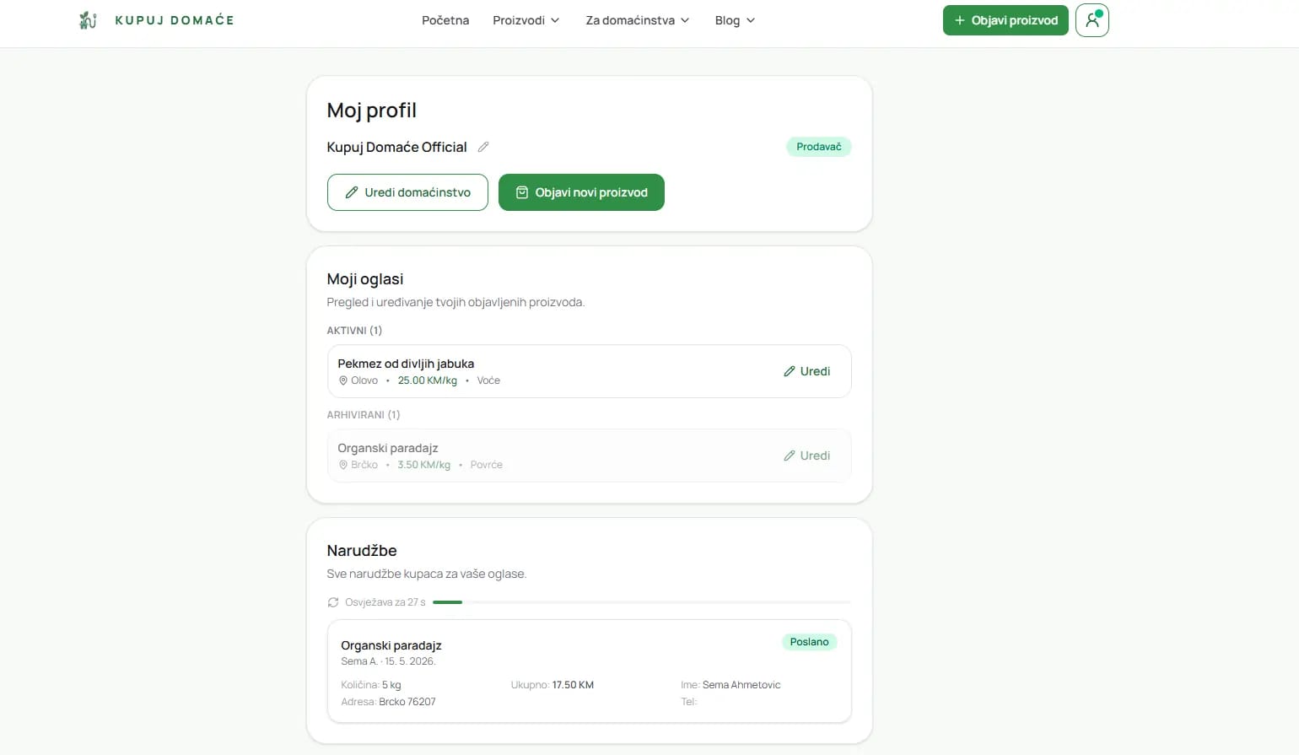Image resolution: width=1299 pixels, height=755 pixels.
Task: Expand the Proizvodi dropdown menu
Action: 526,20
